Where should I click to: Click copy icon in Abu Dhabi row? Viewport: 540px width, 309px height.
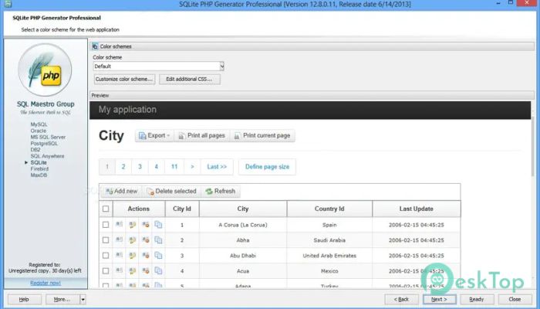click(158, 256)
